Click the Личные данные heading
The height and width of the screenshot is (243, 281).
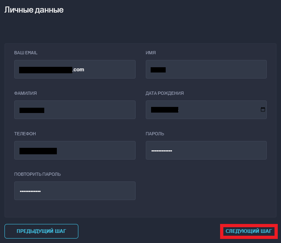pyautogui.click(x=34, y=10)
